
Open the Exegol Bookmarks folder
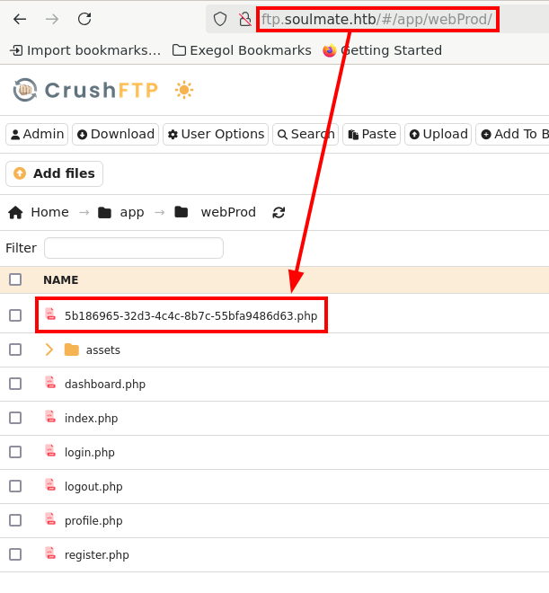coord(242,50)
